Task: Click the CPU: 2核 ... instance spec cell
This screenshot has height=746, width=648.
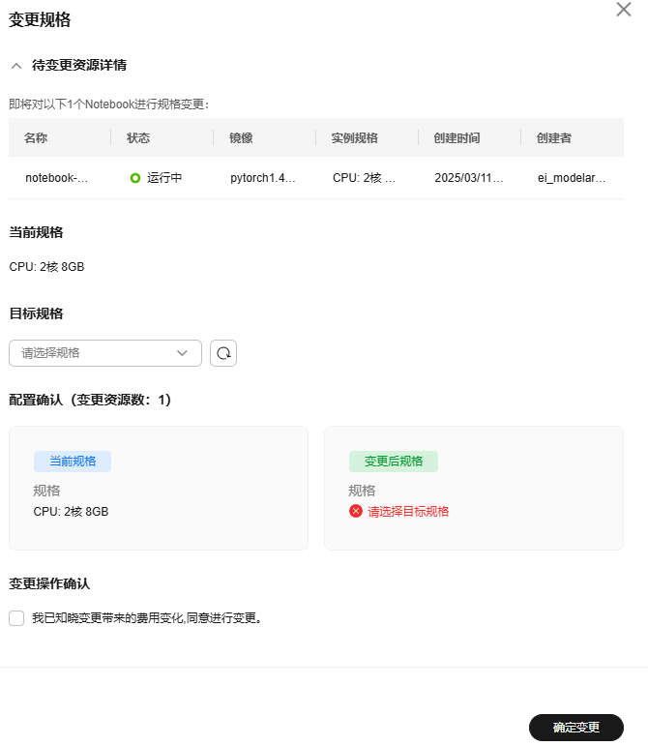Action: pos(364,178)
